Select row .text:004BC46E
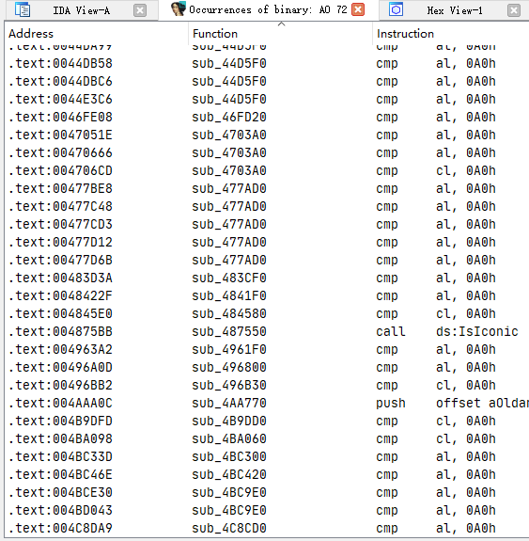This screenshot has width=529, height=541. tap(267, 475)
